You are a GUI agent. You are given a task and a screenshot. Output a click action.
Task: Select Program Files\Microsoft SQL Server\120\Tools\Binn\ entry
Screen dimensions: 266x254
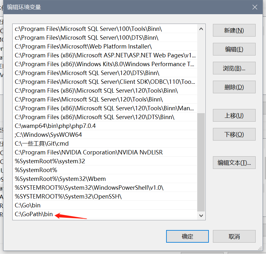[x=105, y=99]
